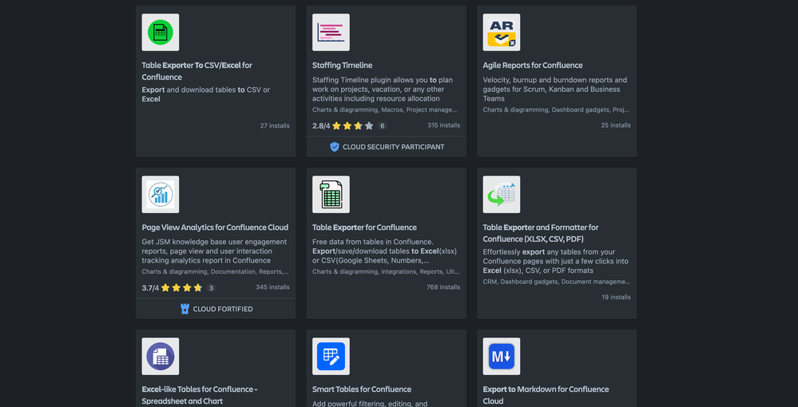The image size is (798, 407).
Task: Click description 'Effortlessly export any tables from your'
Action: tap(556, 261)
